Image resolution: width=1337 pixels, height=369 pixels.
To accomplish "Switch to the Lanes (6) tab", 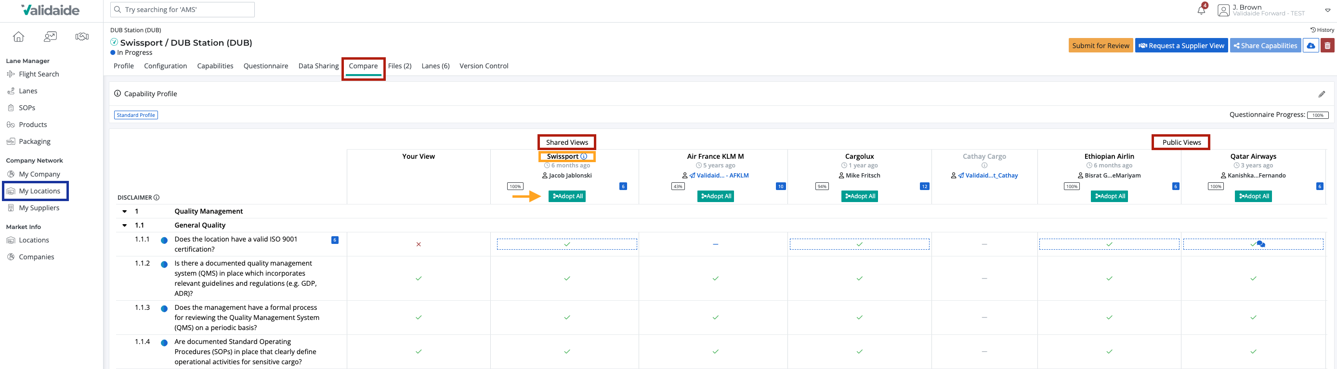I will point(435,66).
